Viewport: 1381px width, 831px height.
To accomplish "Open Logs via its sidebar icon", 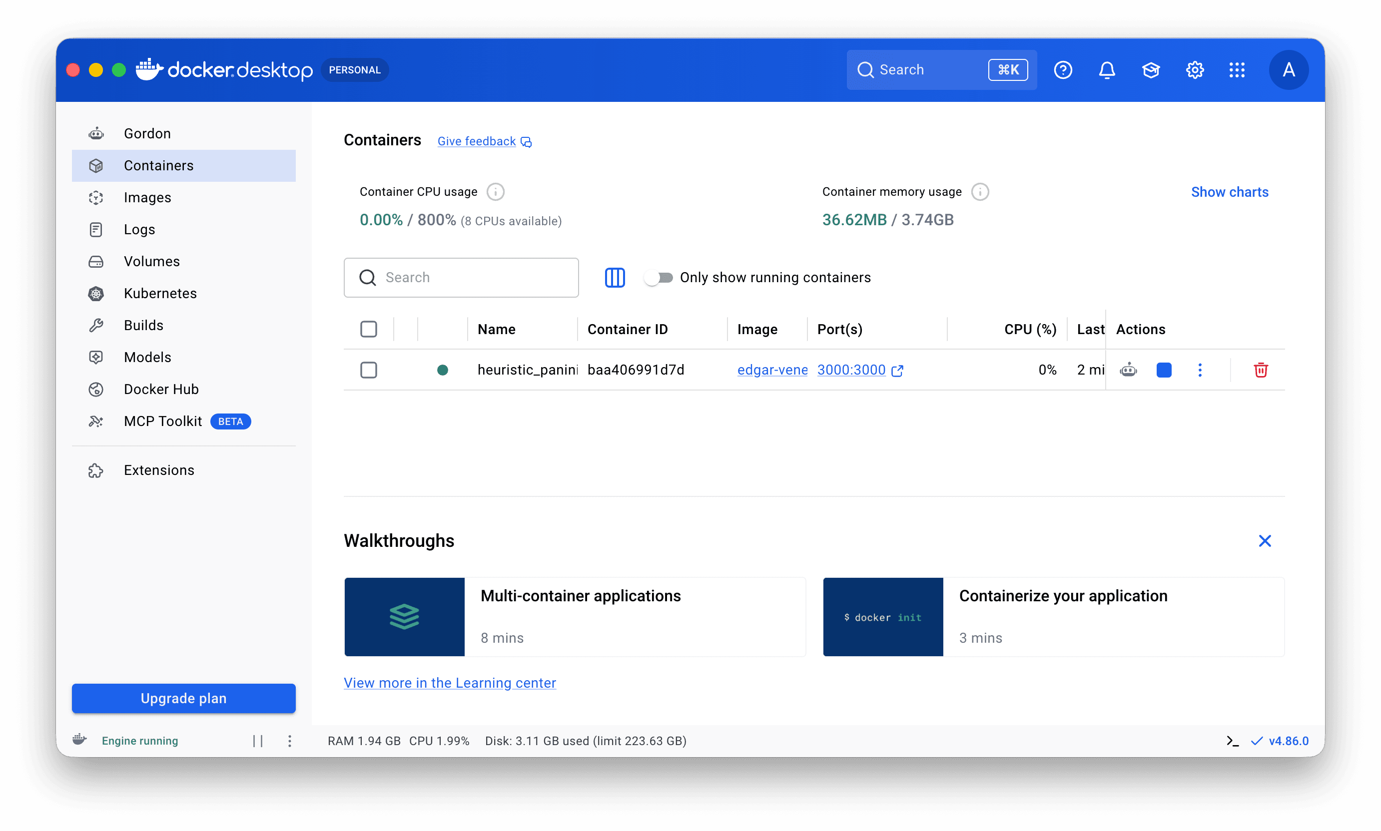I will click(96, 230).
